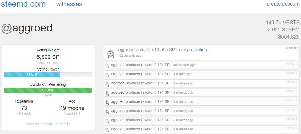Click the Voting Power 63.31% bar
Viewport: 301px width, 134px height.
[48, 75]
